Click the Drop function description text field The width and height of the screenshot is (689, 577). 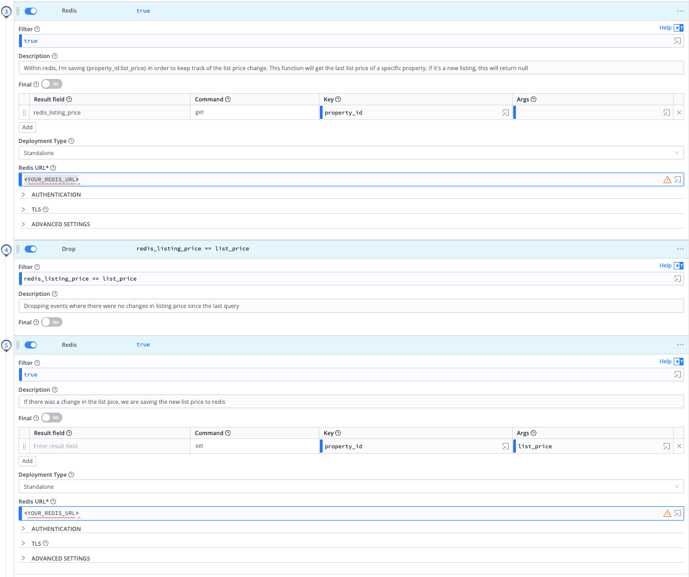tap(351, 306)
